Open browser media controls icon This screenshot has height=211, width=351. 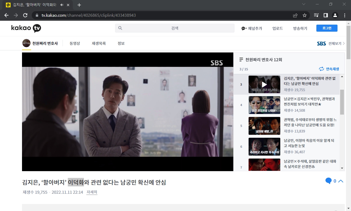point(316,15)
